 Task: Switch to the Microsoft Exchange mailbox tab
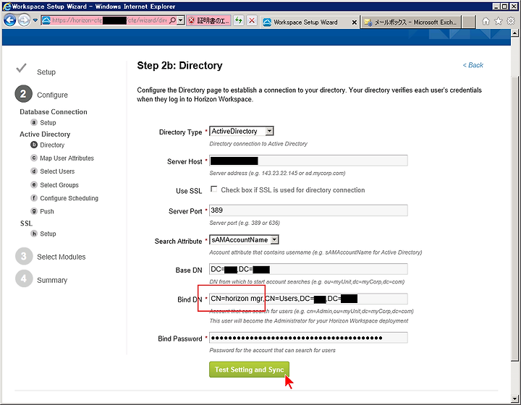[411, 22]
